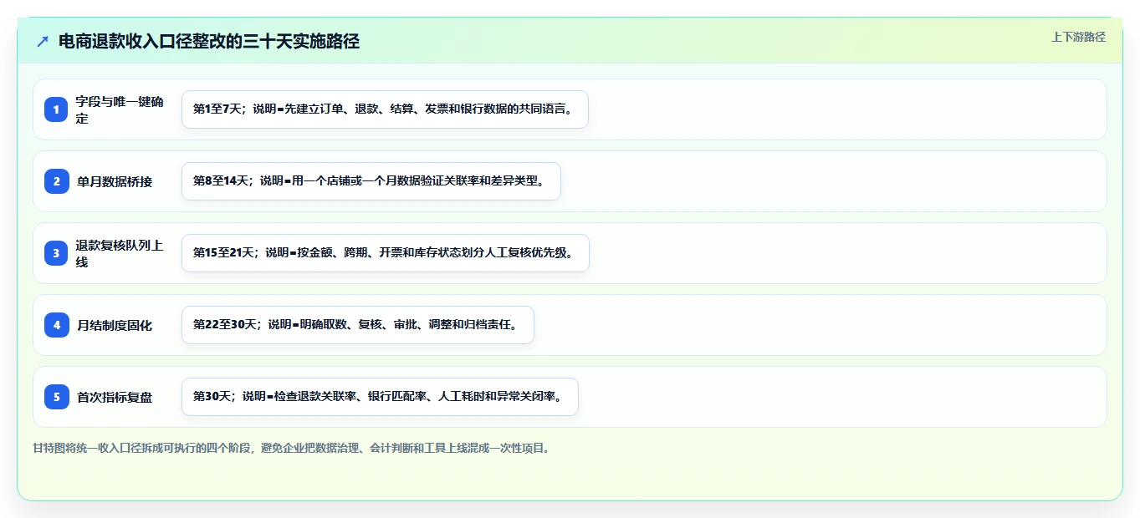Click the 上下游路径 label in header
1140x518 pixels.
point(1078,37)
